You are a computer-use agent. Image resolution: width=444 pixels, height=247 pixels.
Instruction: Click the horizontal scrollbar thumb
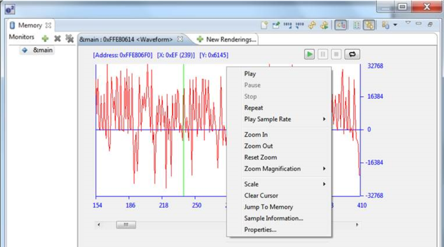pyautogui.click(x=126, y=225)
